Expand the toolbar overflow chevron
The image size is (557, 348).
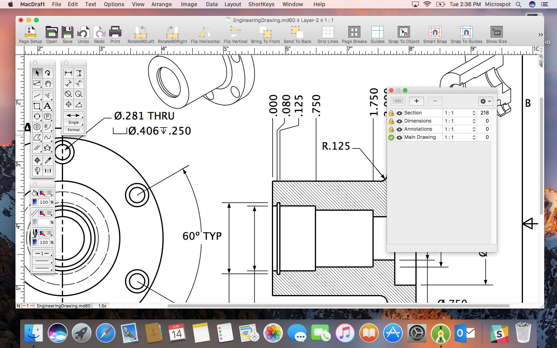(540, 35)
